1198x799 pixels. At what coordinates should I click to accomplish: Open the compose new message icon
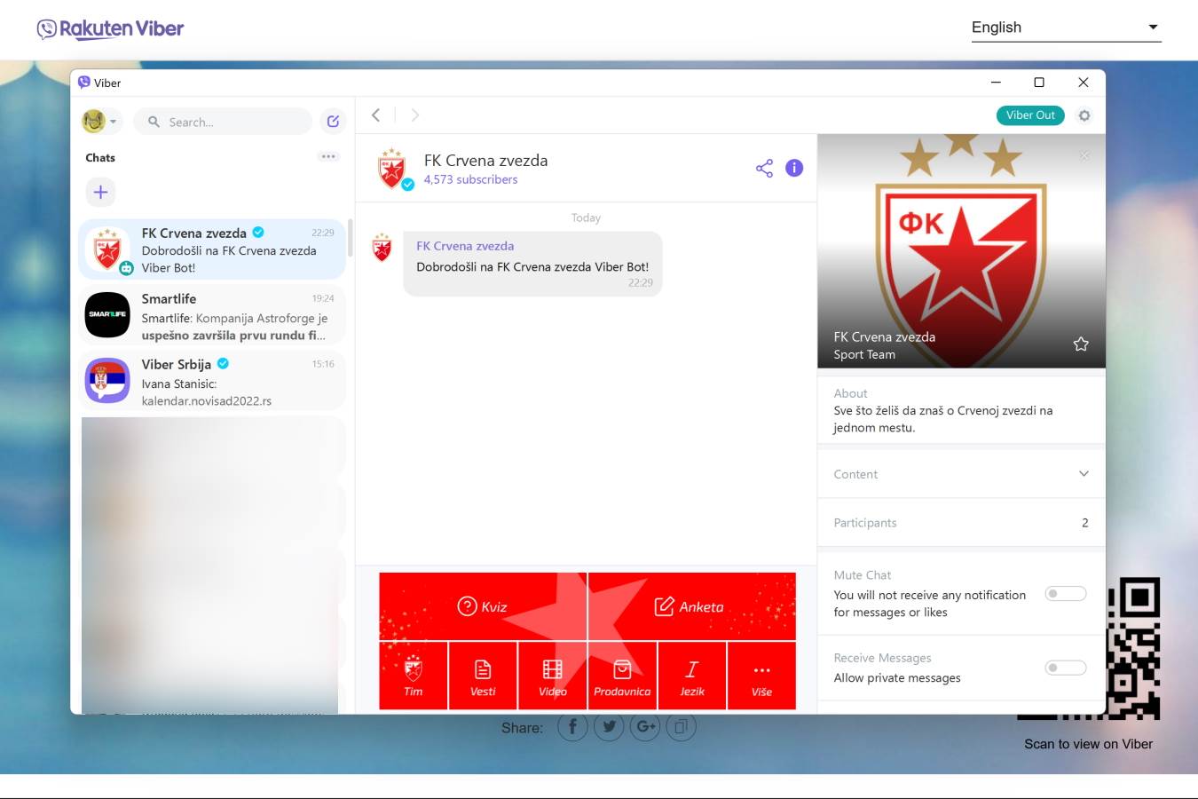click(x=333, y=121)
